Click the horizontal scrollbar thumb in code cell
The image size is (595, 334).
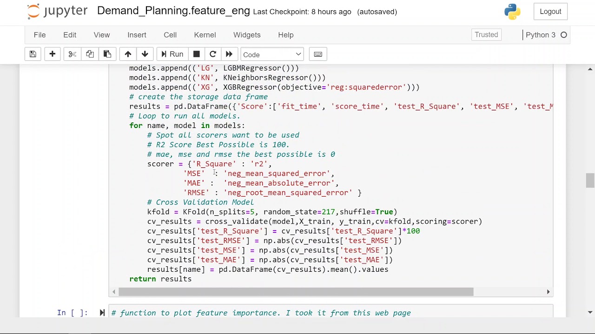tap(296, 292)
